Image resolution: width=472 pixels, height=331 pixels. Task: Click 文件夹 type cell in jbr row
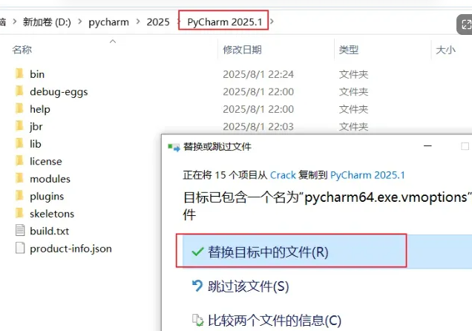coord(353,127)
